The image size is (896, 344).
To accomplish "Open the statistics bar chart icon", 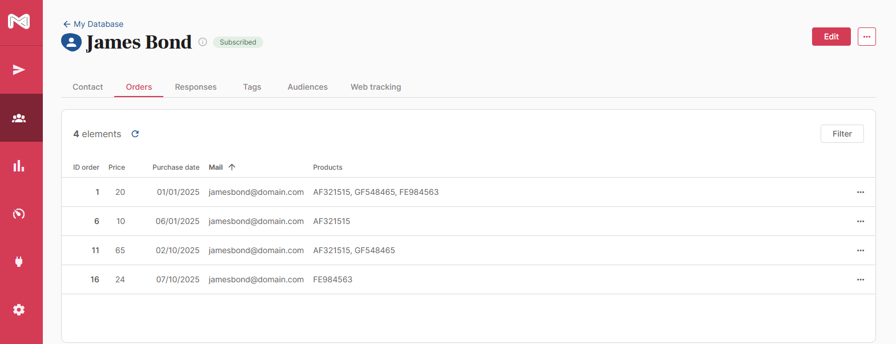I will click(x=19, y=166).
